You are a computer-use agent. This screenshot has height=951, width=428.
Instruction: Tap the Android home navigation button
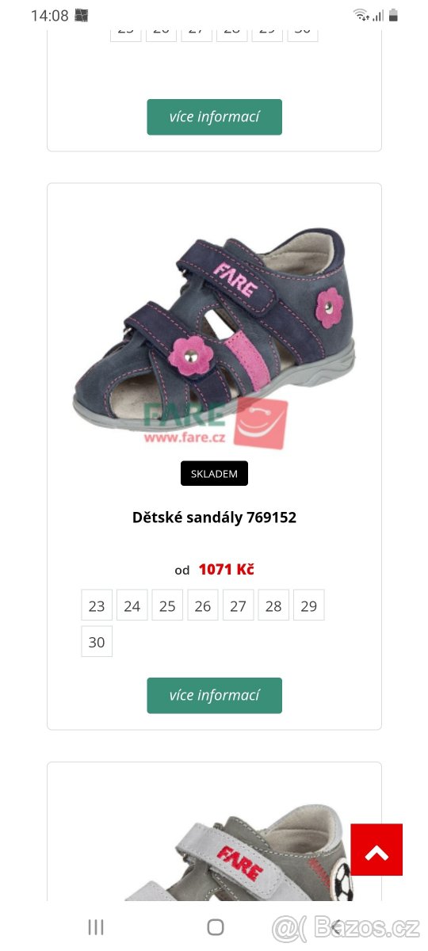click(x=215, y=926)
